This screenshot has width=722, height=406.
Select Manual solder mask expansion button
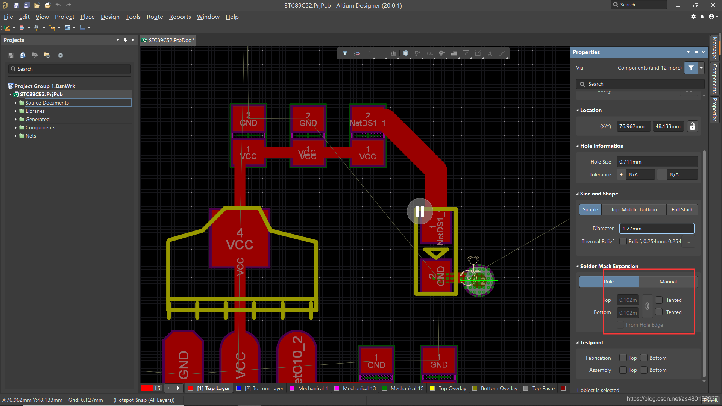(668, 282)
